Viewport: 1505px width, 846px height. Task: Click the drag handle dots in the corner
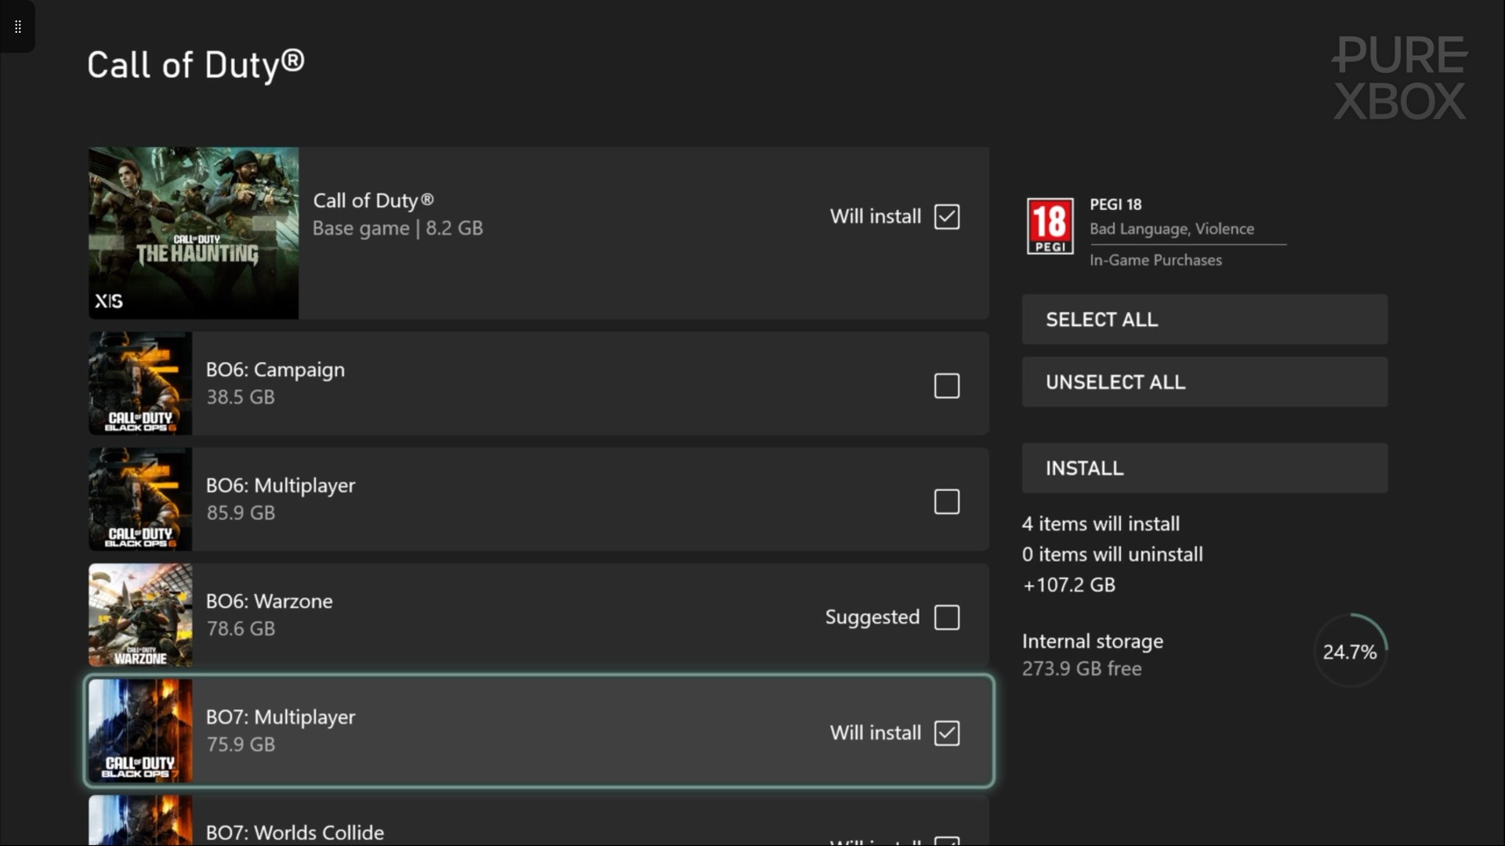coord(17,27)
